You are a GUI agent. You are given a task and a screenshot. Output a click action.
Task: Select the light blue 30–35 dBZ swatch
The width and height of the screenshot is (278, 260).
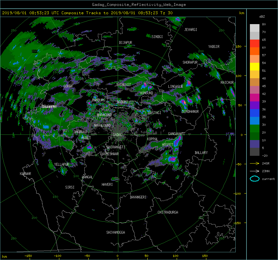(x=255, y=121)
